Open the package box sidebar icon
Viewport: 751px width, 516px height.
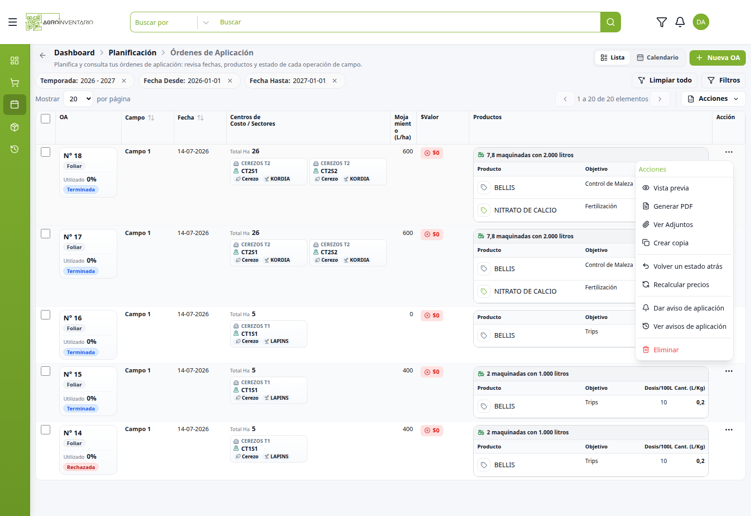pos(15,127)
